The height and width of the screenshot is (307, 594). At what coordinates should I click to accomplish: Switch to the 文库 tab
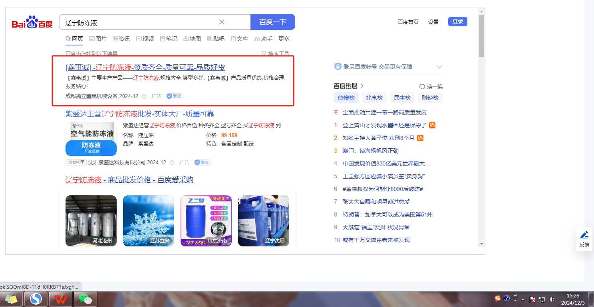point(239,39)
